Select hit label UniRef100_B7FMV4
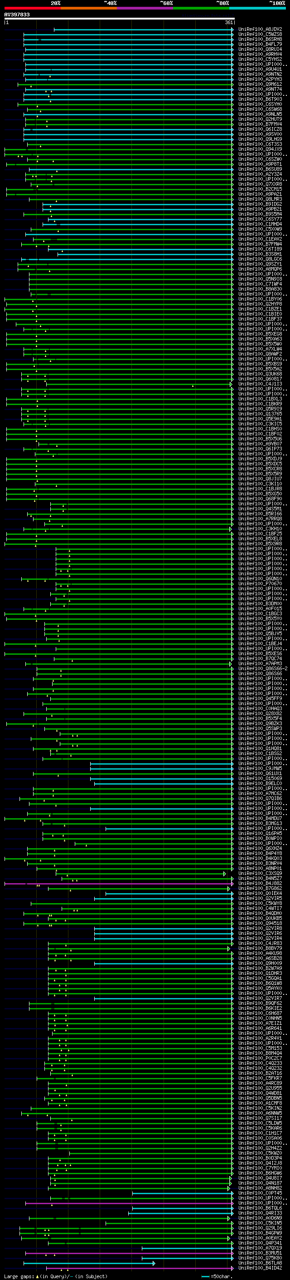The width and height of the screenshot is (290, 1280). (260, 124)
